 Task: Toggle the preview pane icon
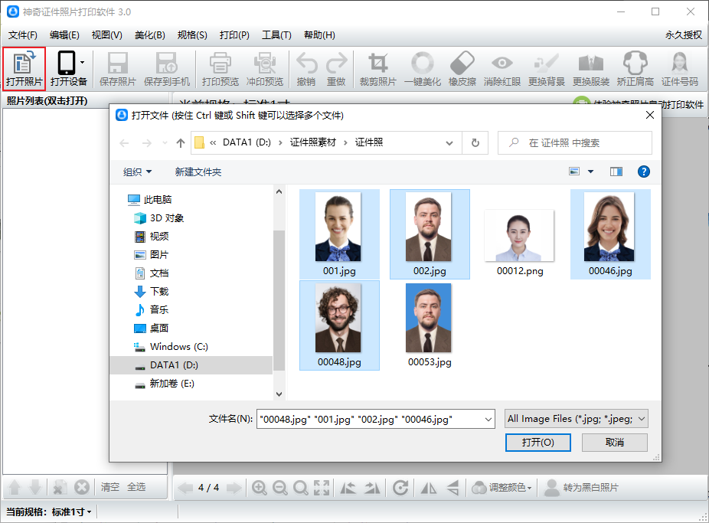(616, 172)
